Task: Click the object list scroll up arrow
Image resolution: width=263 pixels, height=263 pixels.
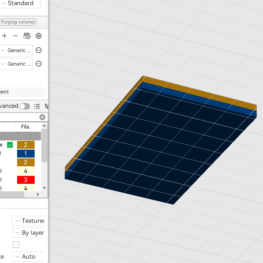Action: [45, 126]
